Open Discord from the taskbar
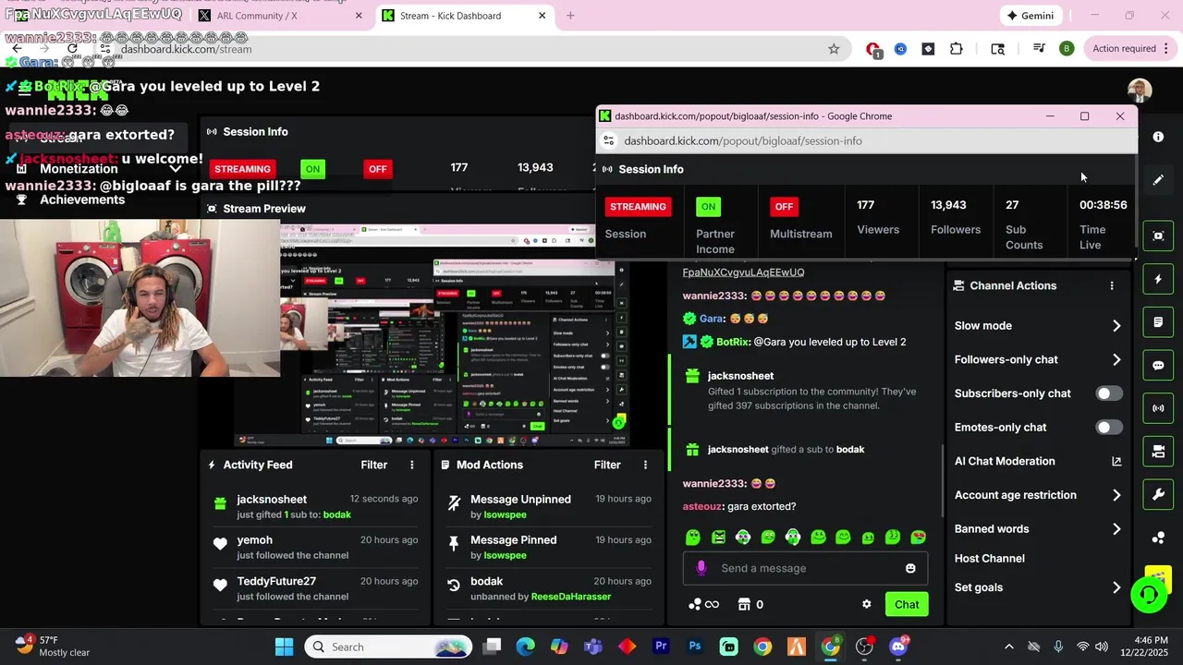 point(898,647)
